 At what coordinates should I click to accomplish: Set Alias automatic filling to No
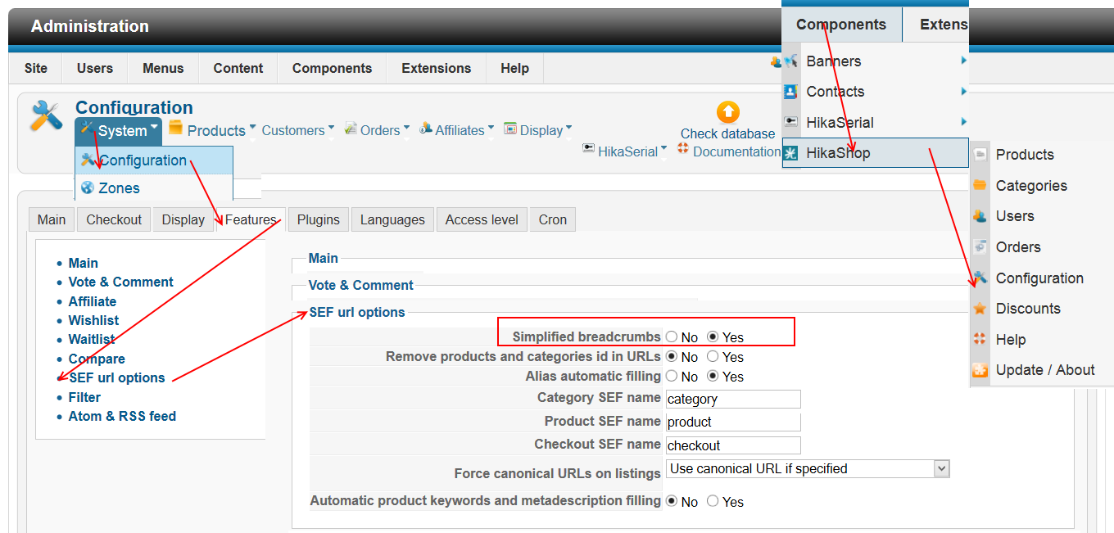[672, 376]
